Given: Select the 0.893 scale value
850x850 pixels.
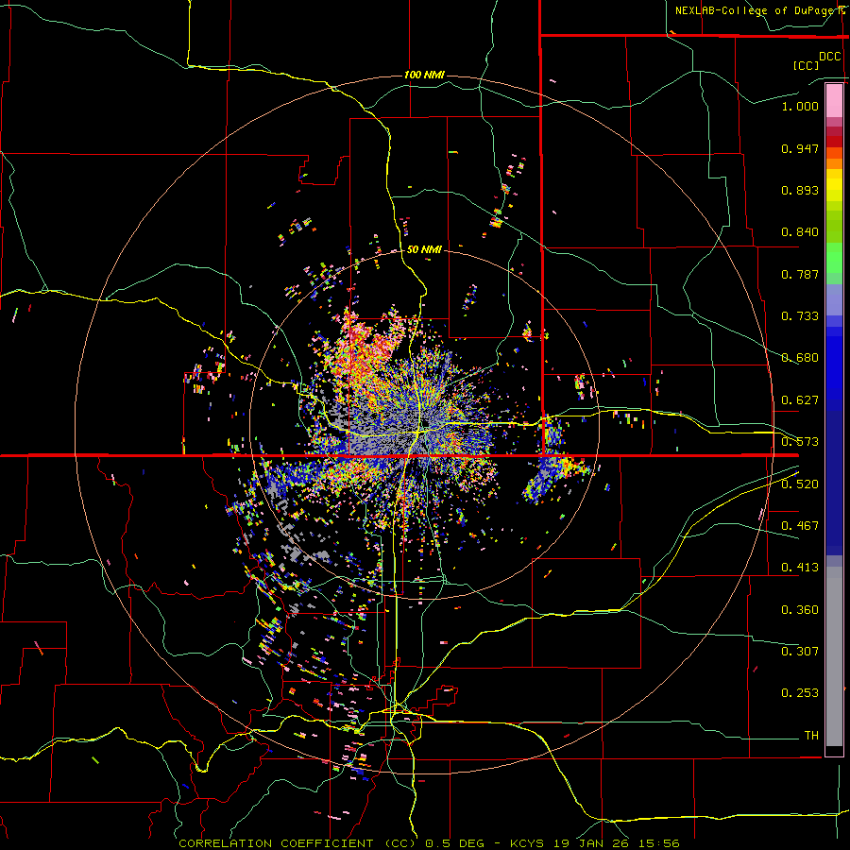Looking at the screenshot, I should 800,190.
